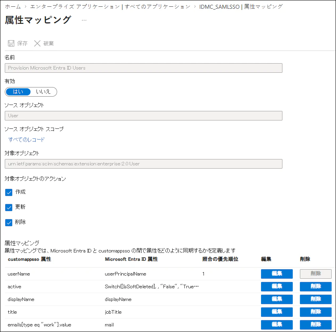Click the matching priority value 1
Viewport: 336px width, 332px height.
pyautogui.click(x=204, y=274)
